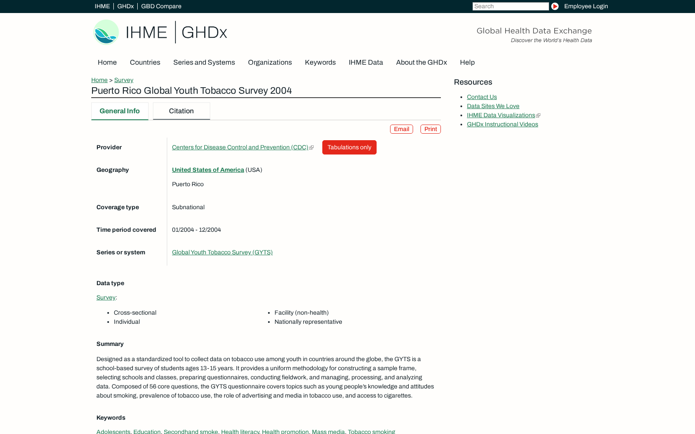This screenshot has height=434, width=695.
Task: Open the IHME link in top bar
Action: (x=102, y=6)
